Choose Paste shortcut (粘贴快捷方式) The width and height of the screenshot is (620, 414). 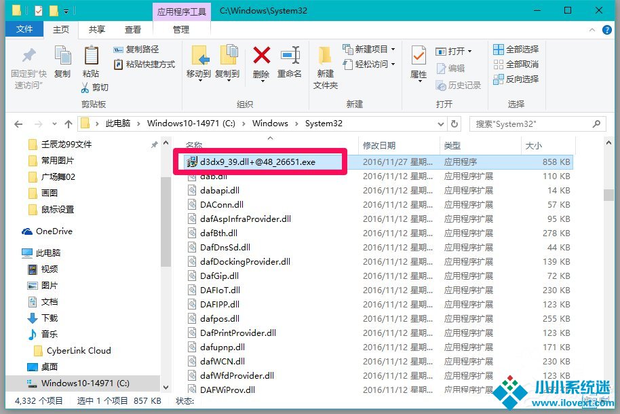144,64
